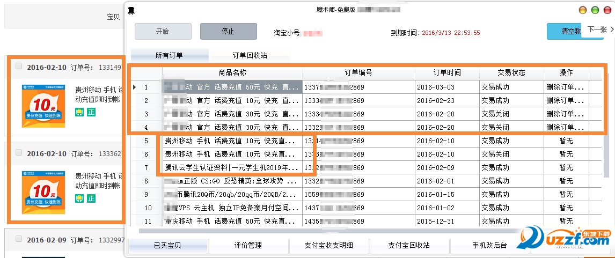
Task: Click the 停止 button
Action: point(228,31)
